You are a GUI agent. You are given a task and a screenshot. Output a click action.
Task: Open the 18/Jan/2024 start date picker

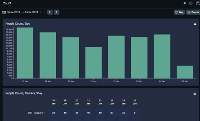14,12
